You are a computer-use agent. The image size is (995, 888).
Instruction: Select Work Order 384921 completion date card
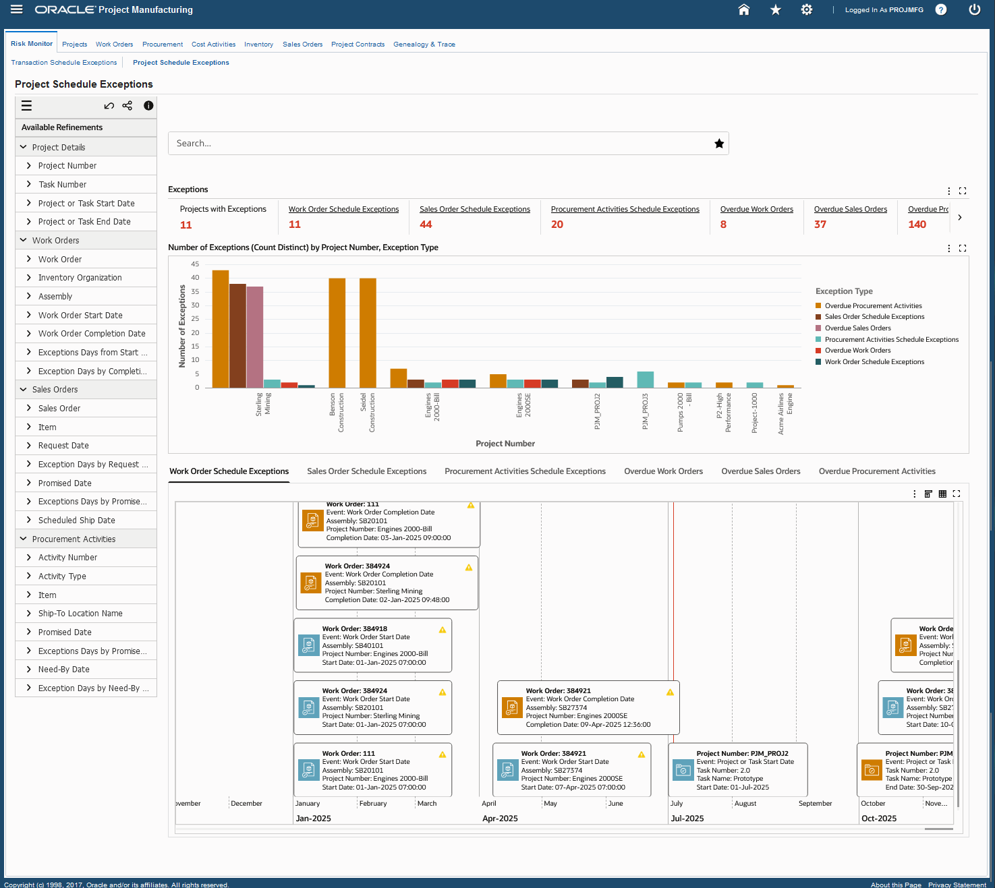pyautogui.click(x=588, y=707)
